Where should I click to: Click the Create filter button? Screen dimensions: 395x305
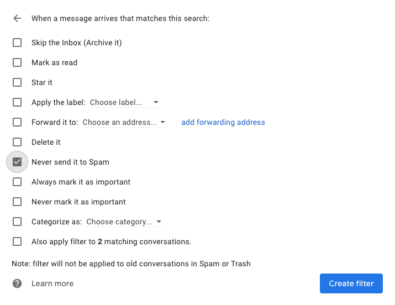[351, 283]
